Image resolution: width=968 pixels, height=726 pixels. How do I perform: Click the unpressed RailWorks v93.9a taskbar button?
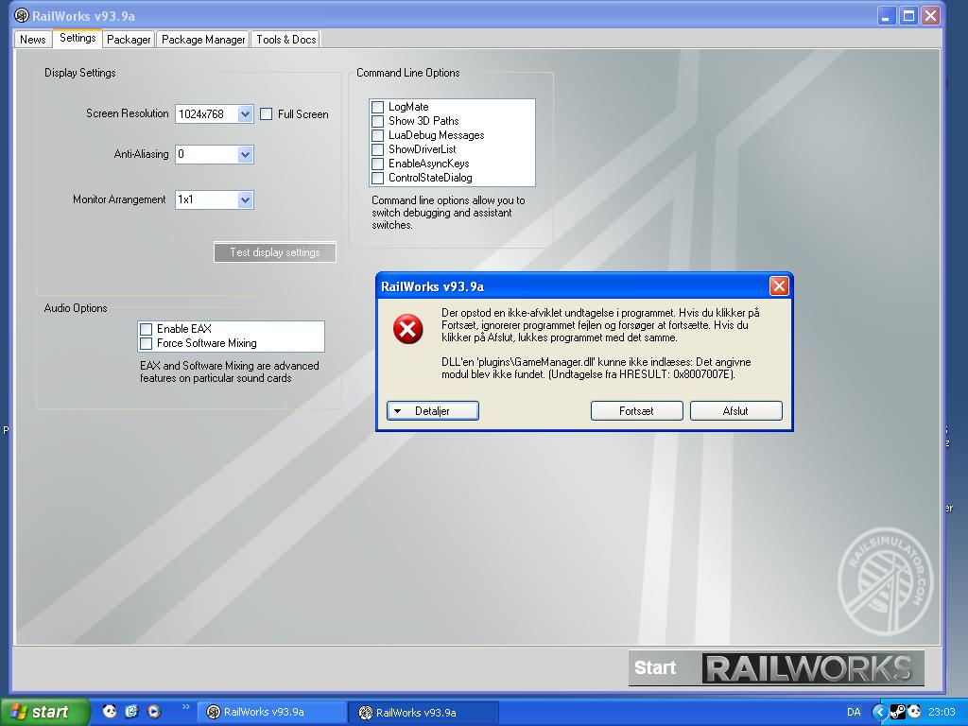tap(271, 712)
